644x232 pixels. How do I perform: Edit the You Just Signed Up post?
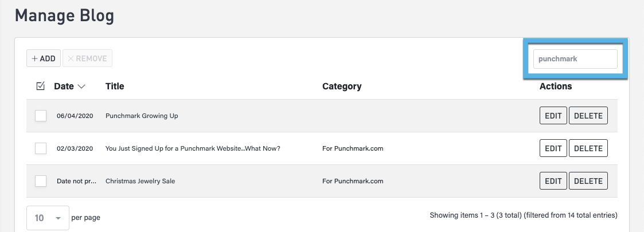pyautogui.click(x=553, y=148)
